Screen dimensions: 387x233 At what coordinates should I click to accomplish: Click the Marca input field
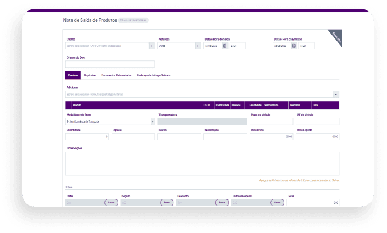click(x=179, y=136)
